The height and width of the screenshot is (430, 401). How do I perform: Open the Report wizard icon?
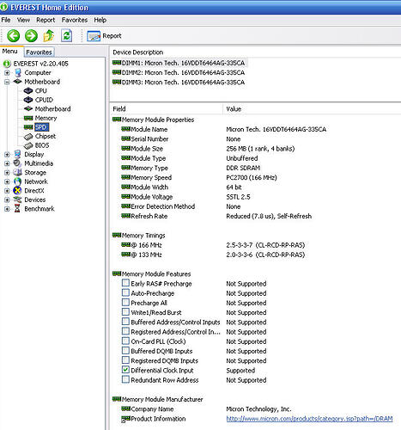94,36
